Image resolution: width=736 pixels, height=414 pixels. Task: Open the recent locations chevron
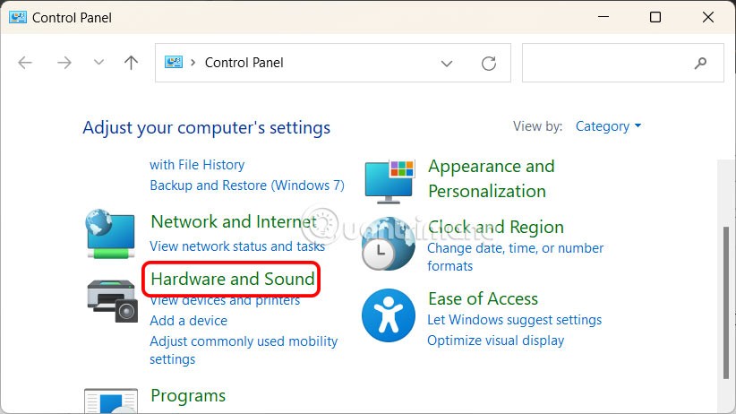tap(98, 63)
